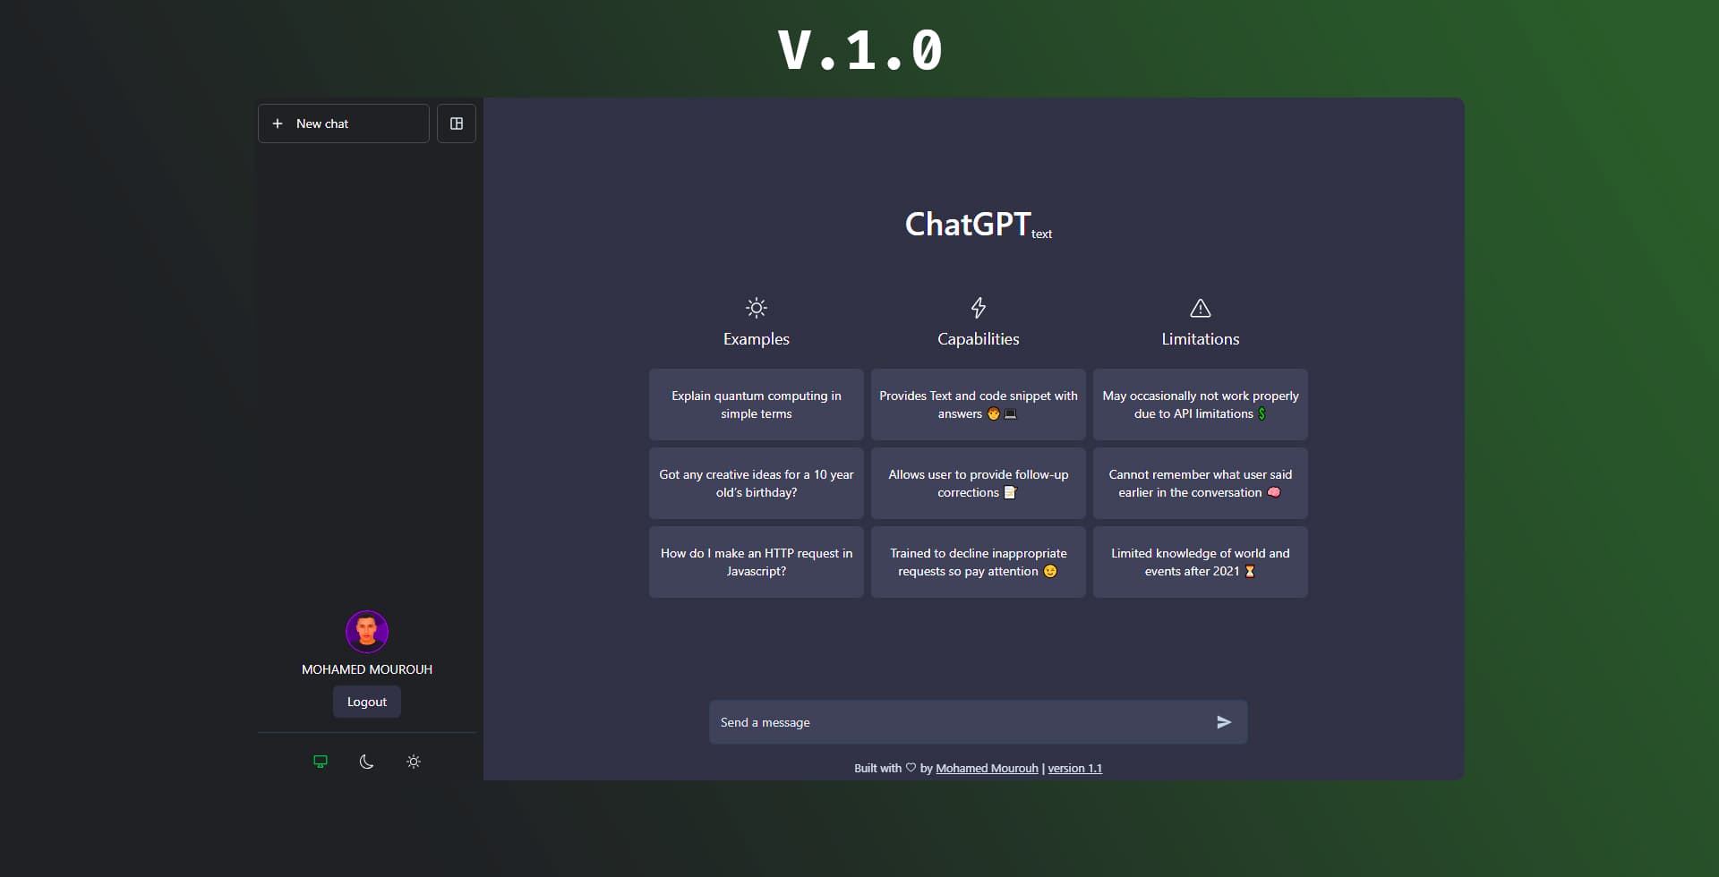Switch to dark mode moon icon
Viewport: 1719px width, 877px height.
367,762
